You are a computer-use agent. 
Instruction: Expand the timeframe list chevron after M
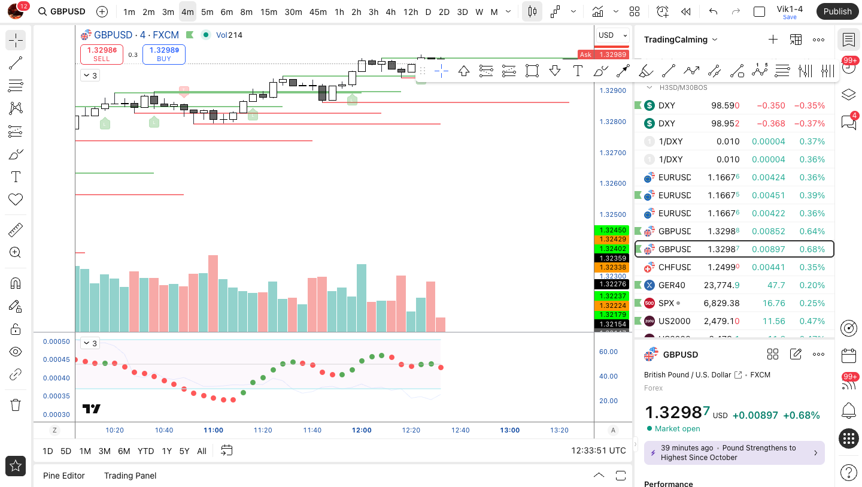[508, 11]
